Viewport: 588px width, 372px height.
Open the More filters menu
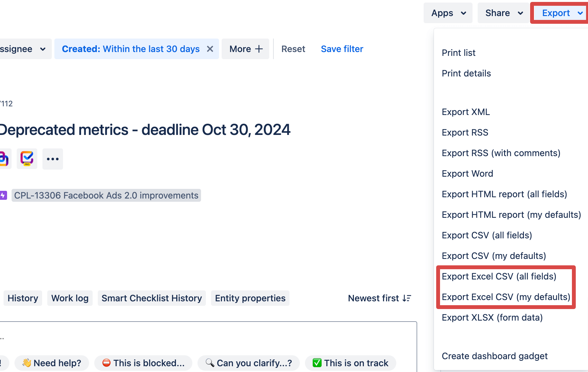[245, 49]
